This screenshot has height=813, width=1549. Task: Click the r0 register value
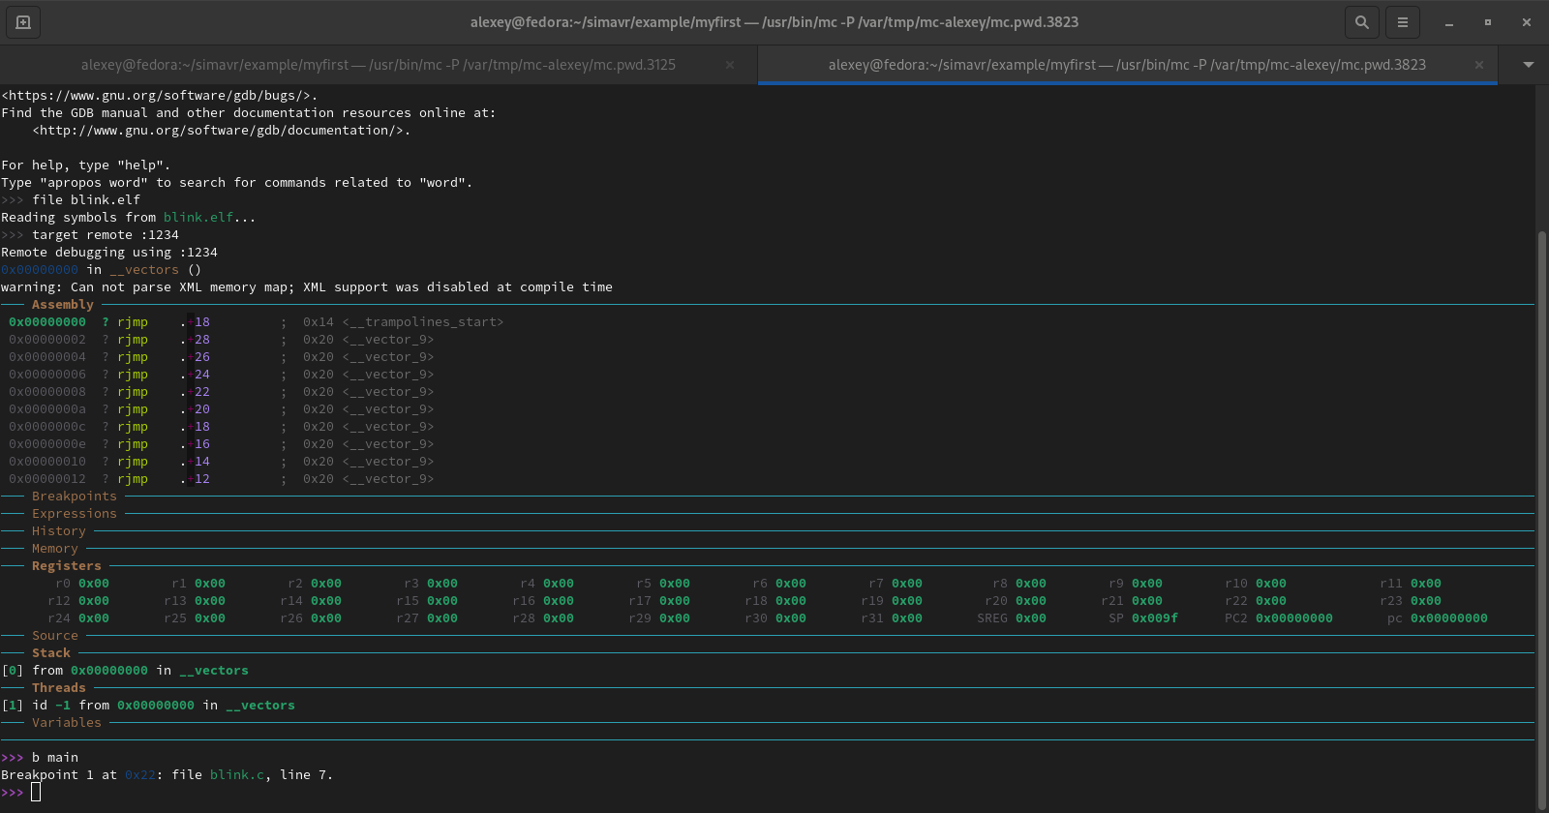[94, 584]
